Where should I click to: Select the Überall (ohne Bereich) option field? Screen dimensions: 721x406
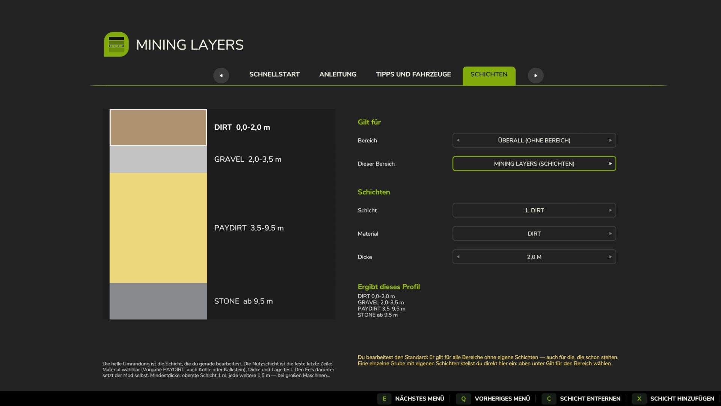[x=534, y=140]
